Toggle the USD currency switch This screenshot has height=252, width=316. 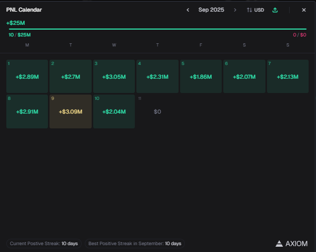pos(255,10)
